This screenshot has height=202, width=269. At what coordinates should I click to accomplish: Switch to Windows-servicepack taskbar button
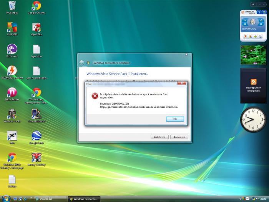coord(84,199)
